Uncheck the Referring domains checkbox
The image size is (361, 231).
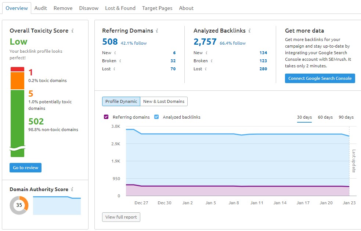click(x=107, y=117)
